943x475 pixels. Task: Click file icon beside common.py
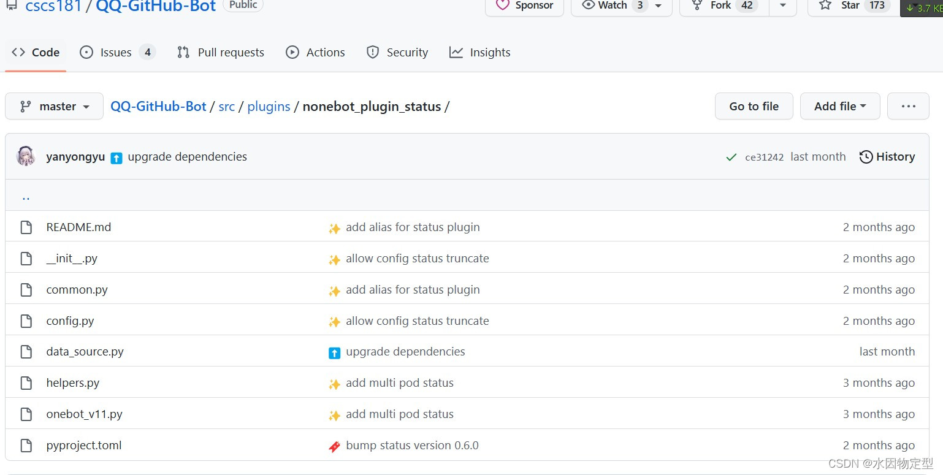click(x=26, y=290)
